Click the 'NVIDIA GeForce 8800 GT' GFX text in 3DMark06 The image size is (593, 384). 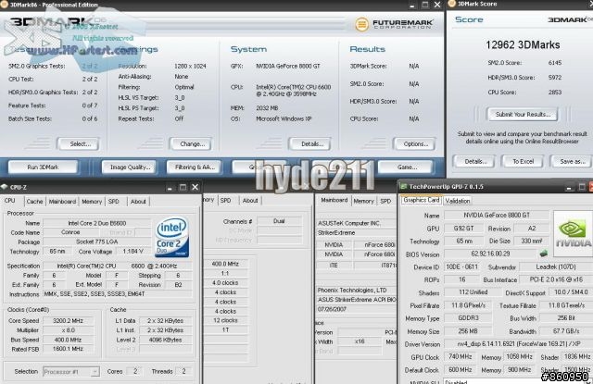288,66
